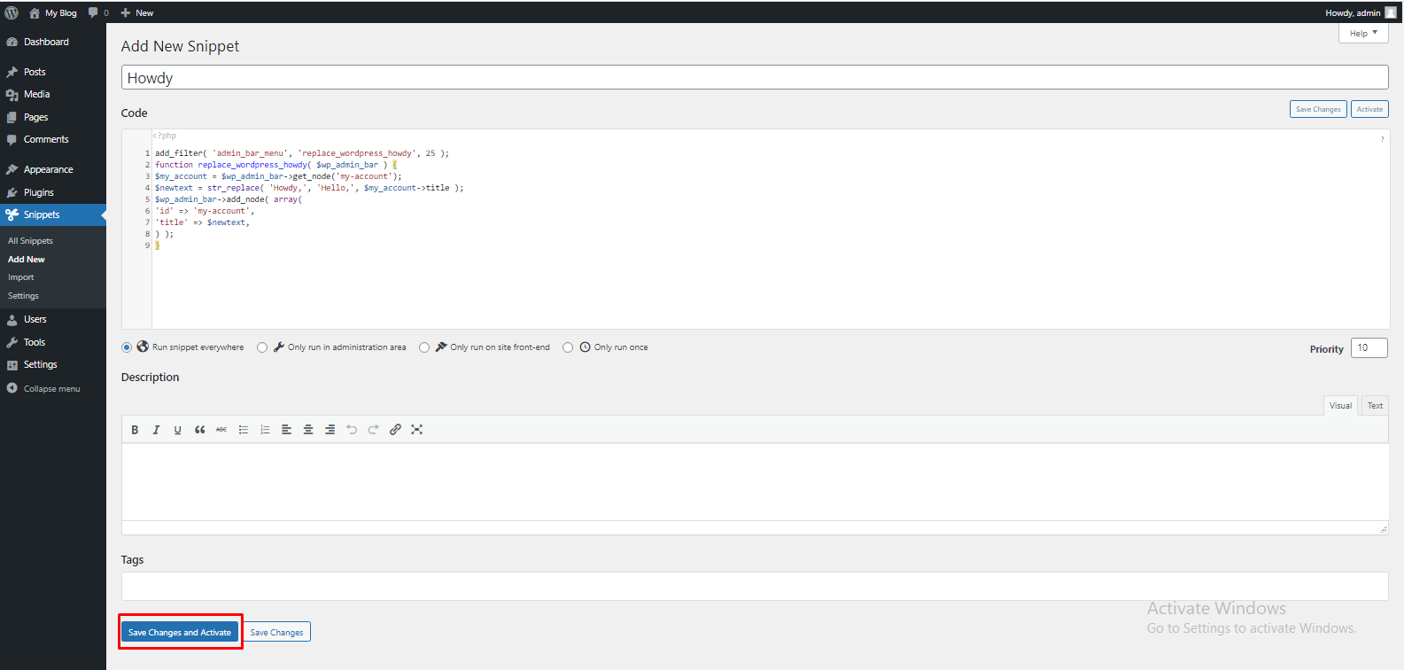Select Only run on site front-end
The height and width of the screenshot is (670, 1404).
click(424, 347)
